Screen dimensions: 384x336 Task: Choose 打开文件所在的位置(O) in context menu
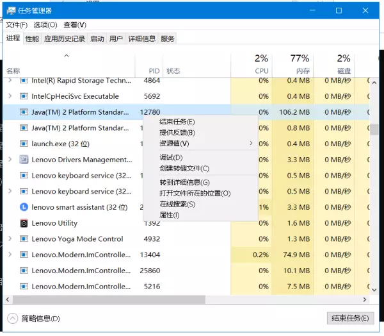200,193
